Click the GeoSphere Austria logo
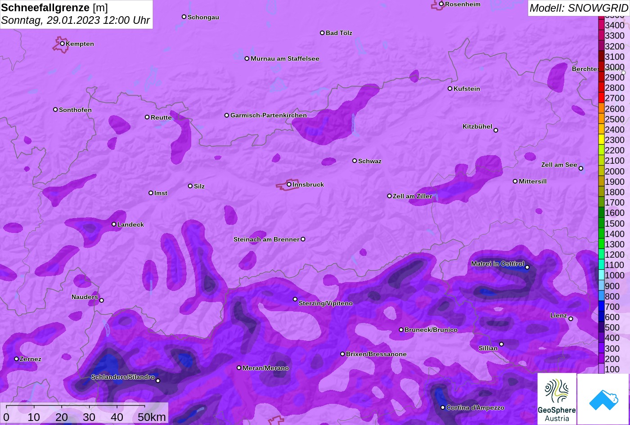This screenshot has width=630, height=425. [x=557, y=399]
